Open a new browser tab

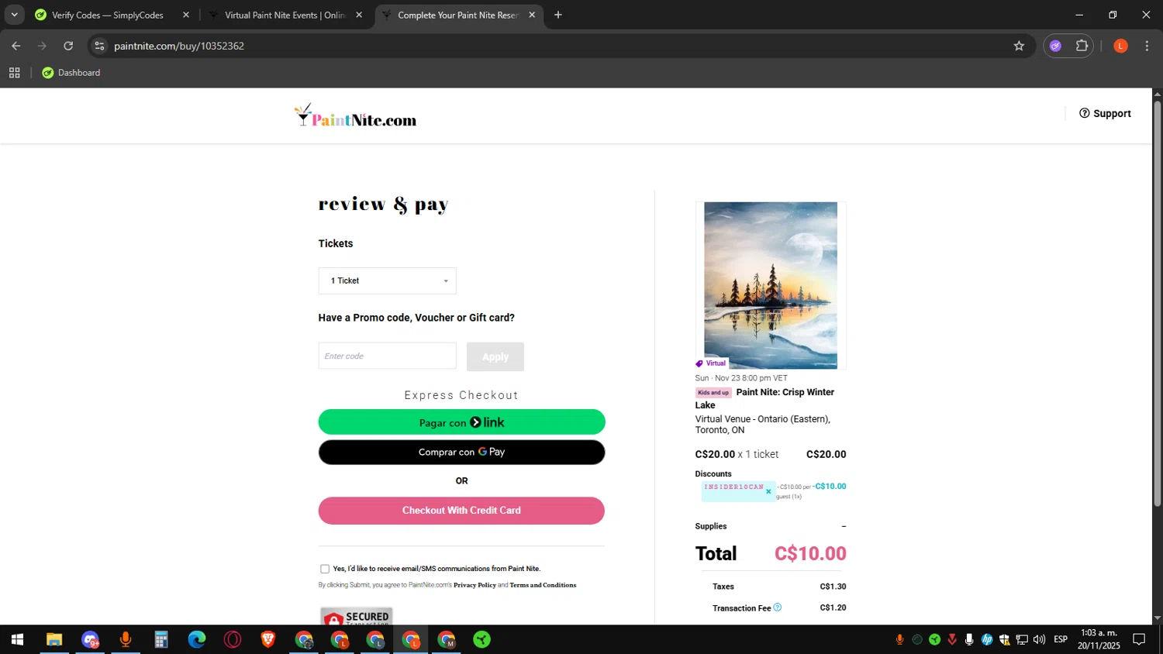(x=558, y=15)
